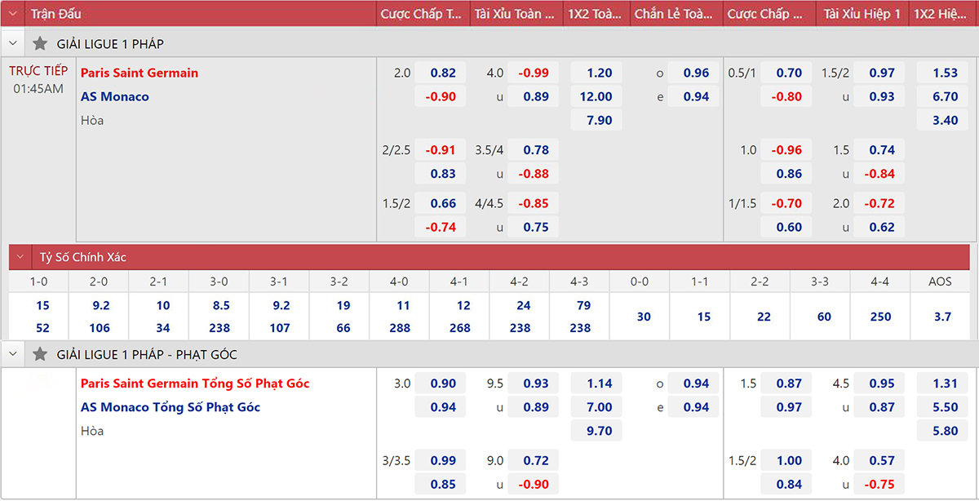Click the chevron beside Trận Đấu header
The image size is (979, 501).
tap(13, 14)
